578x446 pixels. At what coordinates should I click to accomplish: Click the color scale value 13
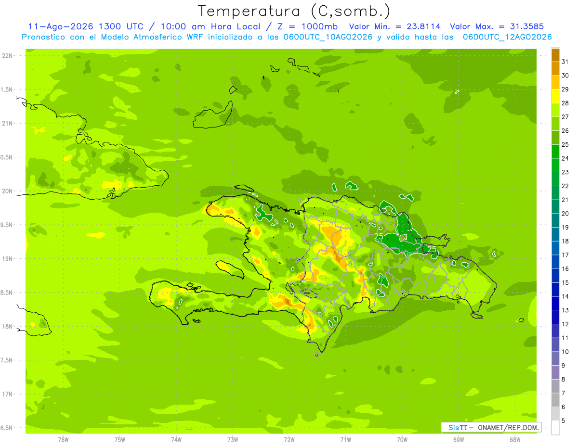[565, 310]
